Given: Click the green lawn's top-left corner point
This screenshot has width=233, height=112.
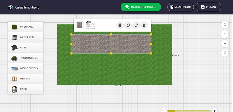Looking at the screenshot, I should point(57,24).
